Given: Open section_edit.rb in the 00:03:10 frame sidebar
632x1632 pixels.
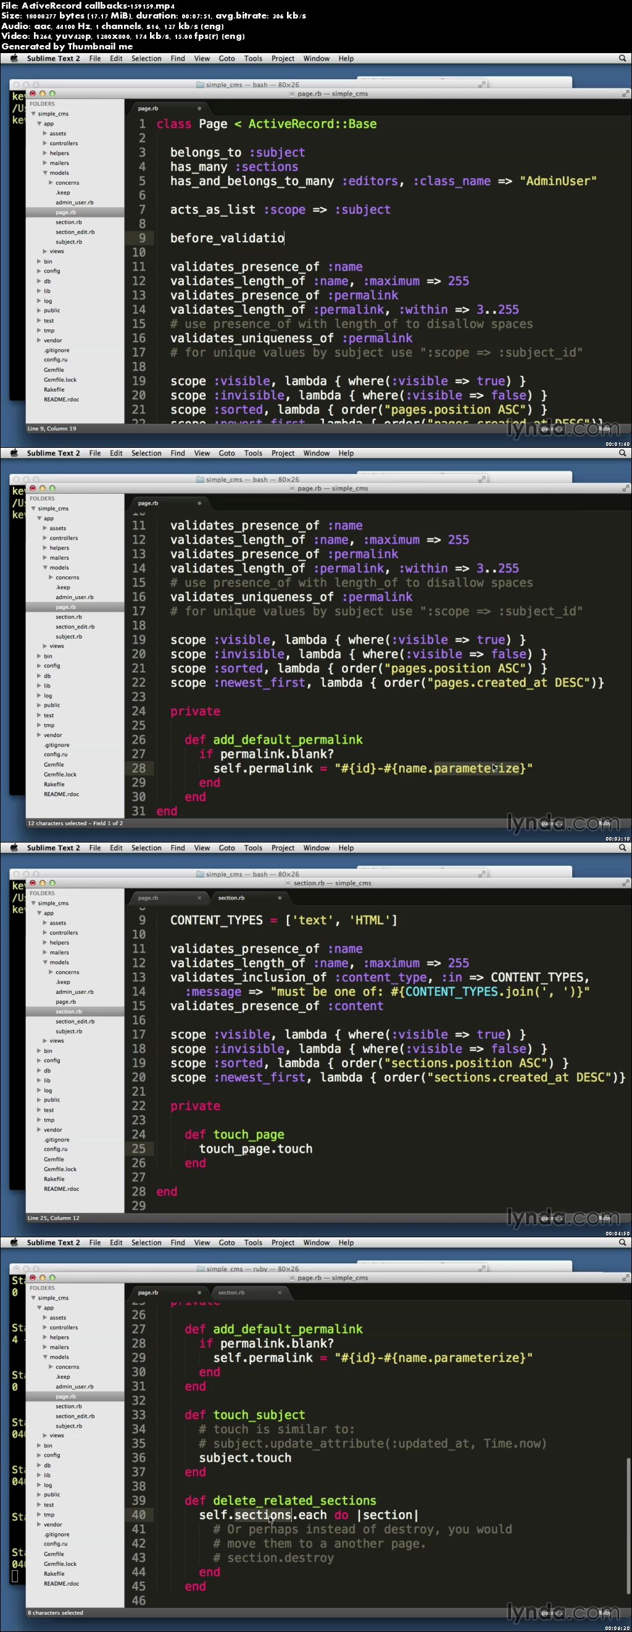Looking at the screenshot, I should [75, 626].
